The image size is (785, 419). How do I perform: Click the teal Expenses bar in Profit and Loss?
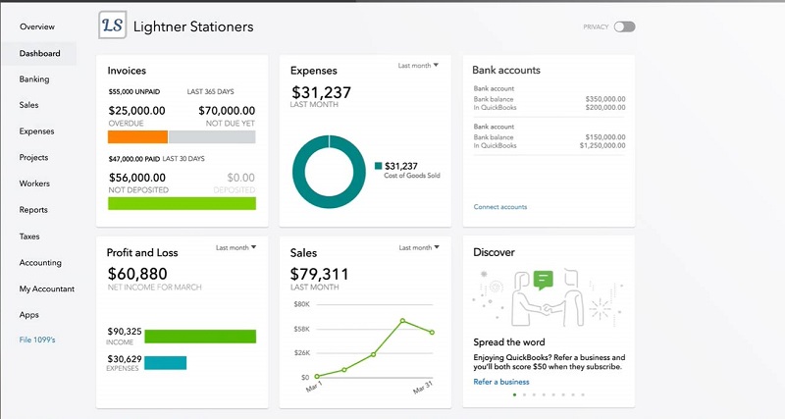165,363
